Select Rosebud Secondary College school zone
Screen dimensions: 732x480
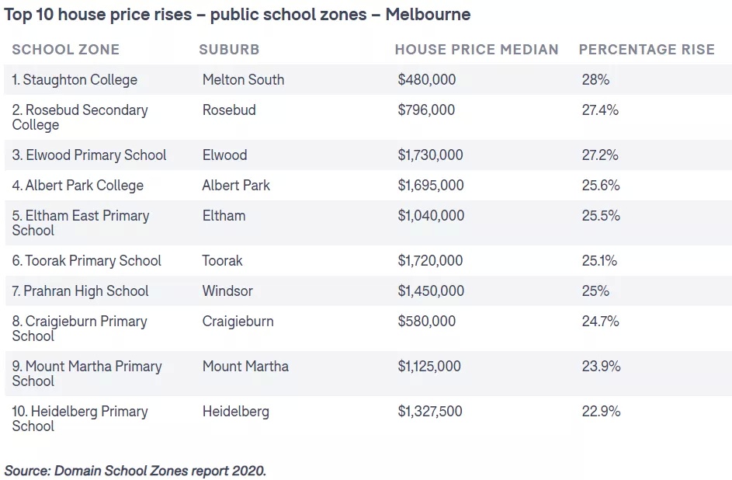pos(80,117)
